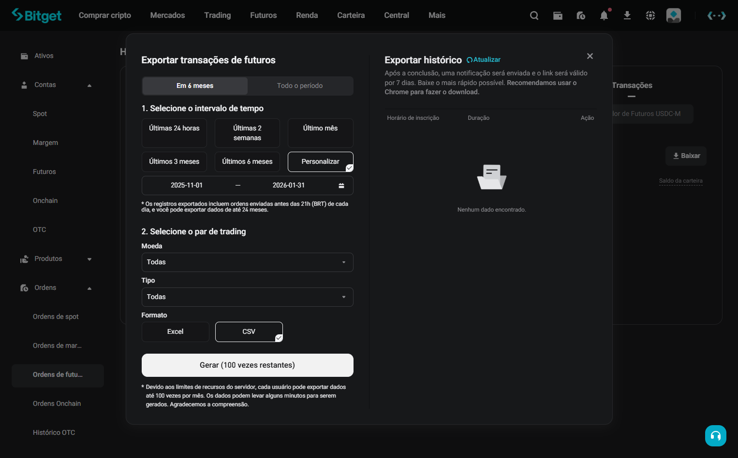Click the code brackets icon in header
738x458 pixels.
click(716, 15)
